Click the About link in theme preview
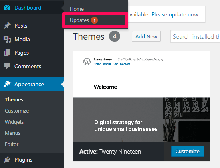220x168 pixels. (107, 64)
